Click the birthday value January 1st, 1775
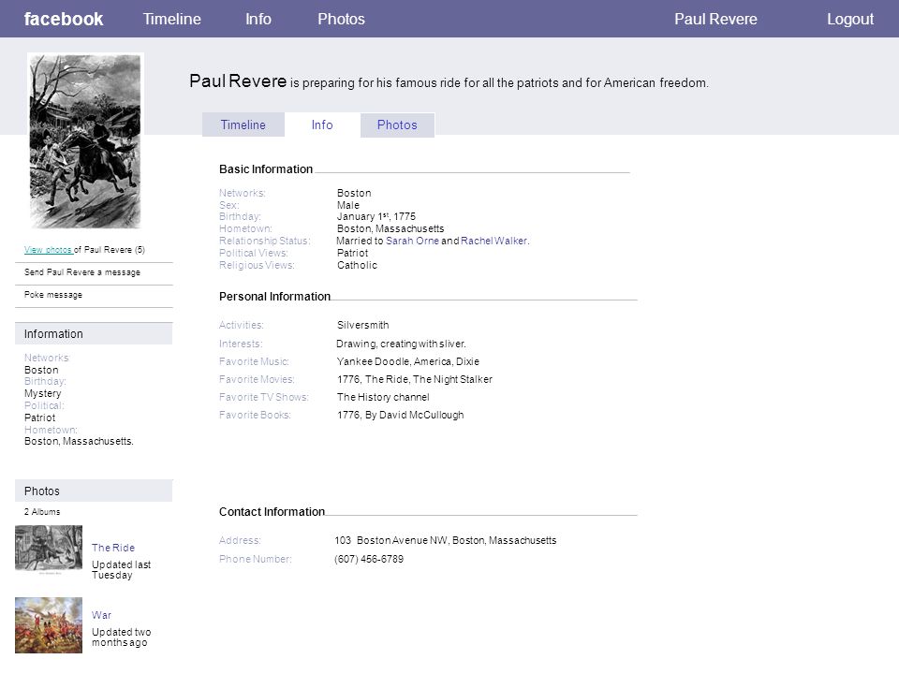 click(376, 216)
